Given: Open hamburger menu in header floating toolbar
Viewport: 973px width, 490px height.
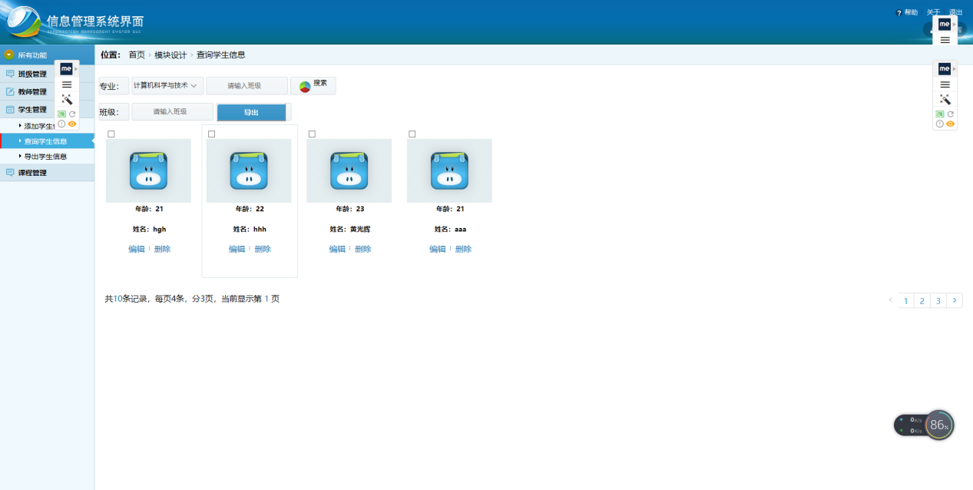Looking at the screenshot, I should pyautogui.click(x=945, y=40).
